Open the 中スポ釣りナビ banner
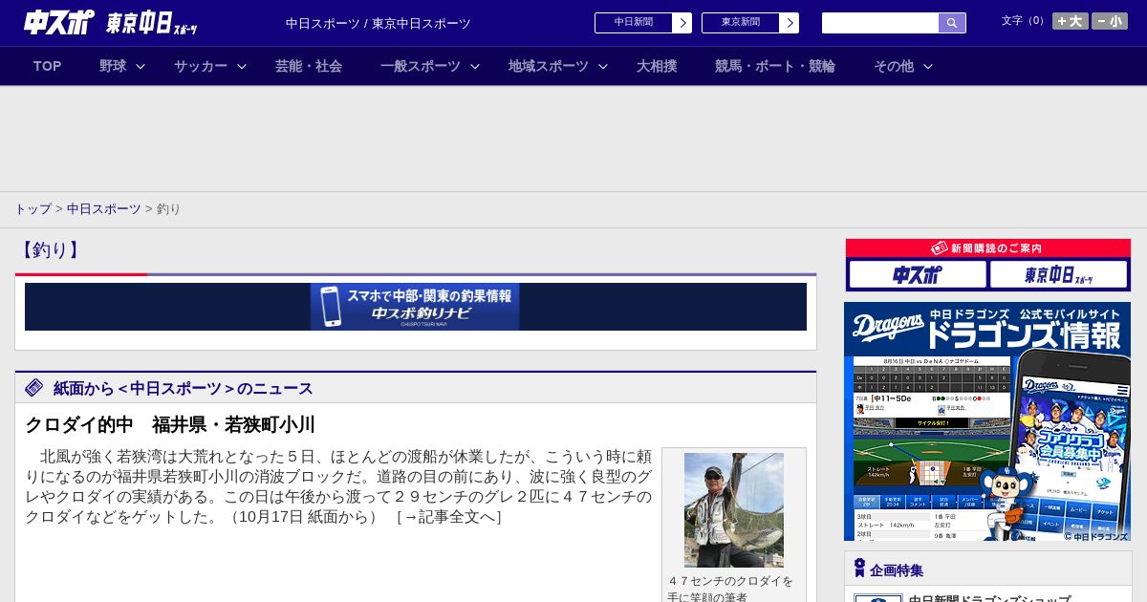This screenshot has height=602, width=1147. click(x=415, y=307)
